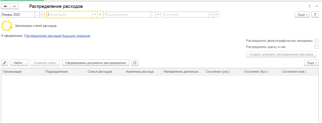322x123 pixels.
Task: Step the Январь 2025 period spinner
Action: click(x=42, y=15)
